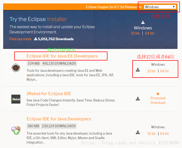Click the 236,124 DOWNLOADS badge

point(59,126)
